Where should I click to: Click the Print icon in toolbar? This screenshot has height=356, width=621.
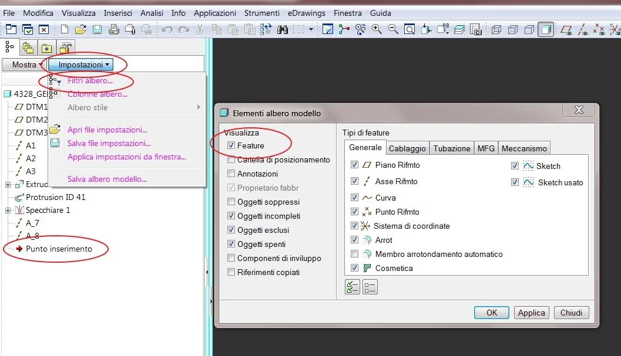[114, 29]
